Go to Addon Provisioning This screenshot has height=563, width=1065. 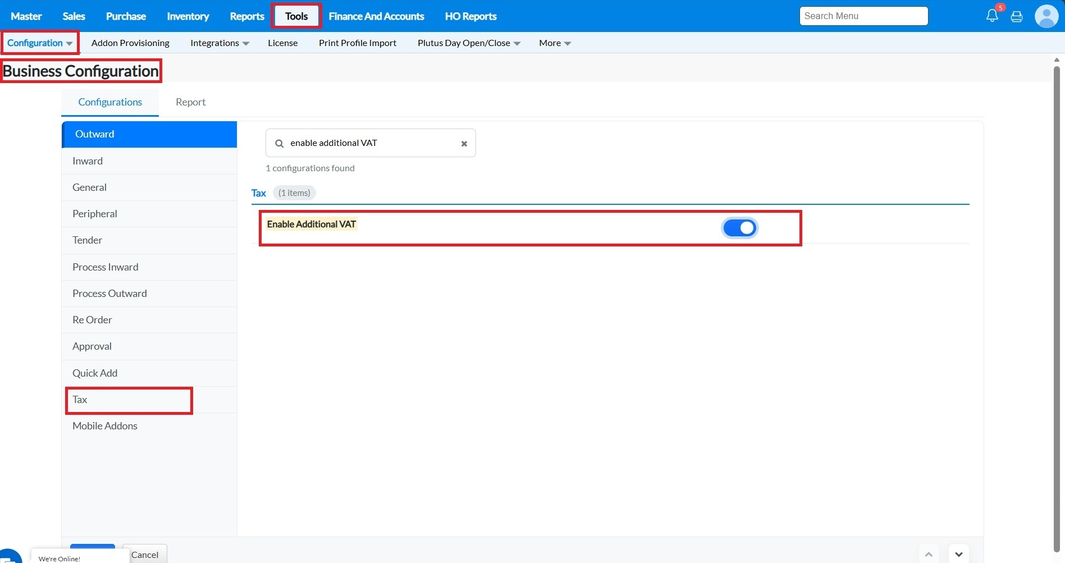130,43
